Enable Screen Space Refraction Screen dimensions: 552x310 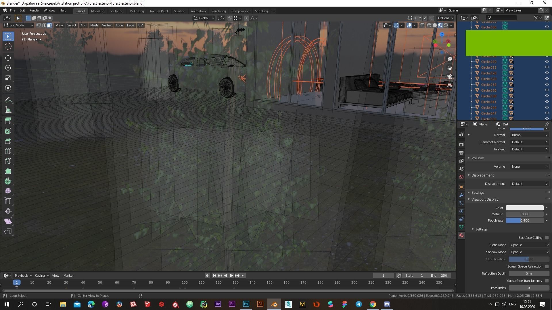coord(547,266)
